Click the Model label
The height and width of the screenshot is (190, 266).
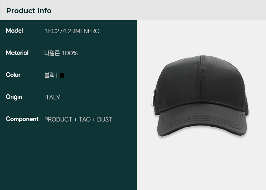(x=14, y=31)
